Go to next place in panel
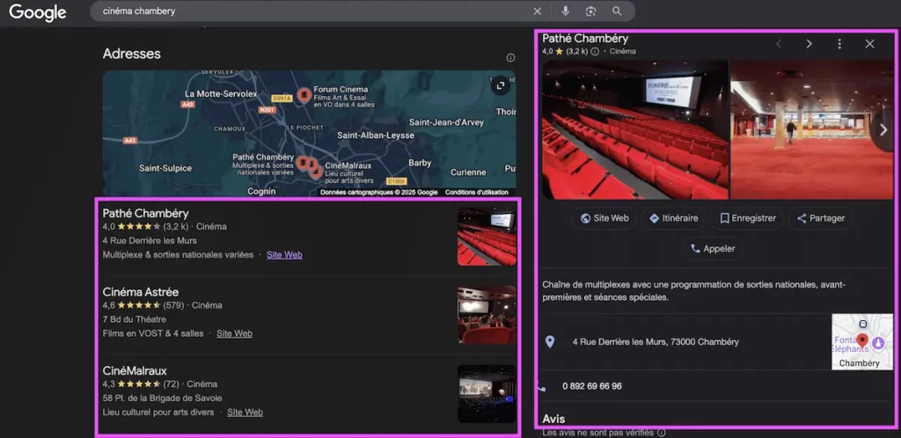 click(x=809, y=44)
